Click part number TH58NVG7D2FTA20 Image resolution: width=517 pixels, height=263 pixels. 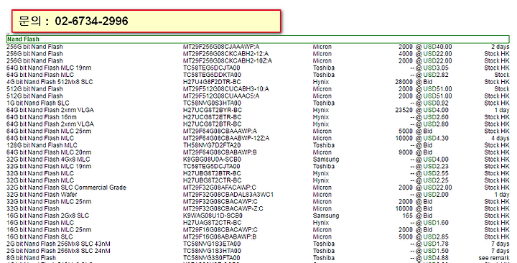tap(212, 146)
